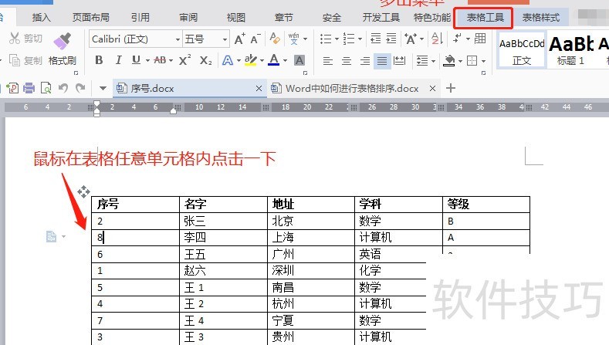This screenshot has width=609, height=345.
Task: Increase font size with A+ icon
Action: pyautogui.click(x=239, y=39)
